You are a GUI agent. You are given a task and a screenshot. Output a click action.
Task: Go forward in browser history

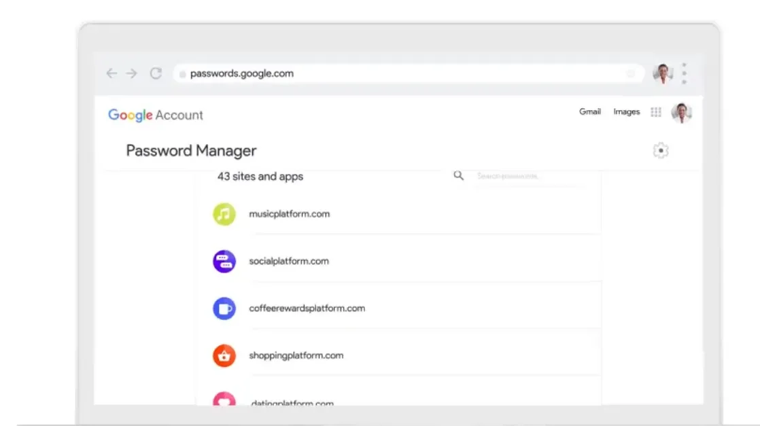[x=132, y=73]
